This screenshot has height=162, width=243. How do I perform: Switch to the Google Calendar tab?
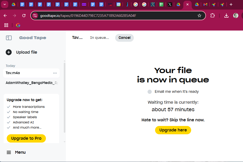coord(119,4)
